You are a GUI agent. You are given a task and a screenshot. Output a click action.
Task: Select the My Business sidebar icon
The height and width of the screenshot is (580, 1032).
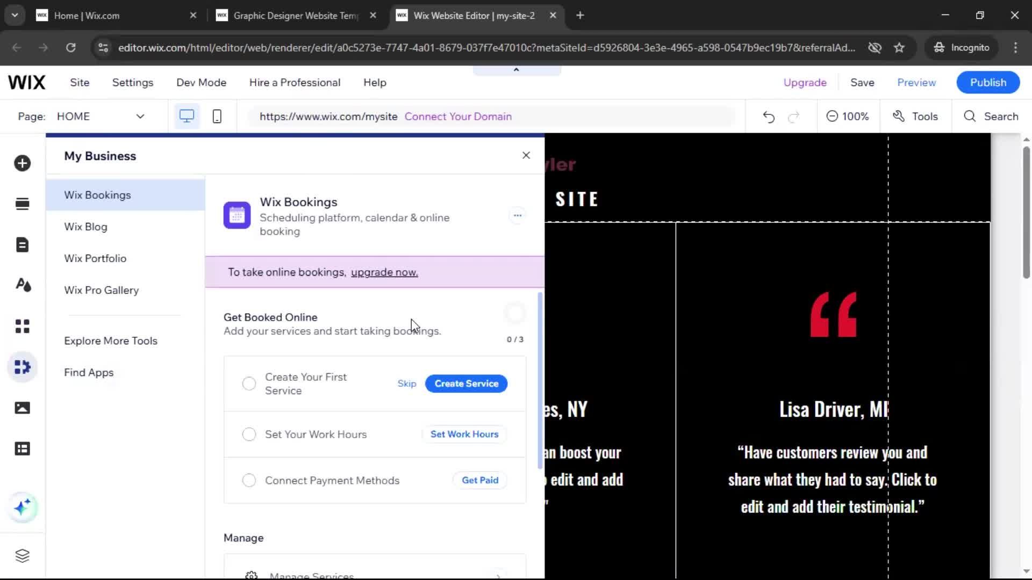pos(22,367)
